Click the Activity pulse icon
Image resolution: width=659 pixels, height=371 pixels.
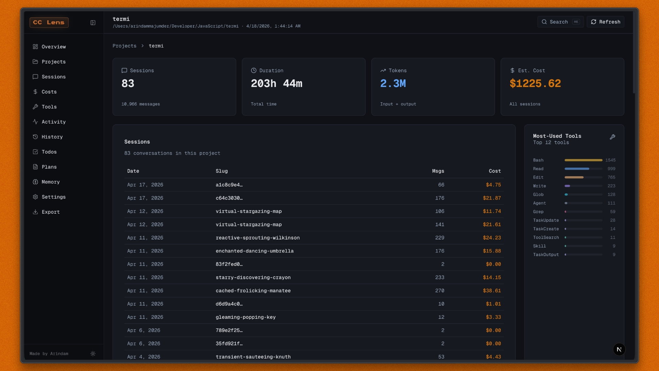pos(35,122)
